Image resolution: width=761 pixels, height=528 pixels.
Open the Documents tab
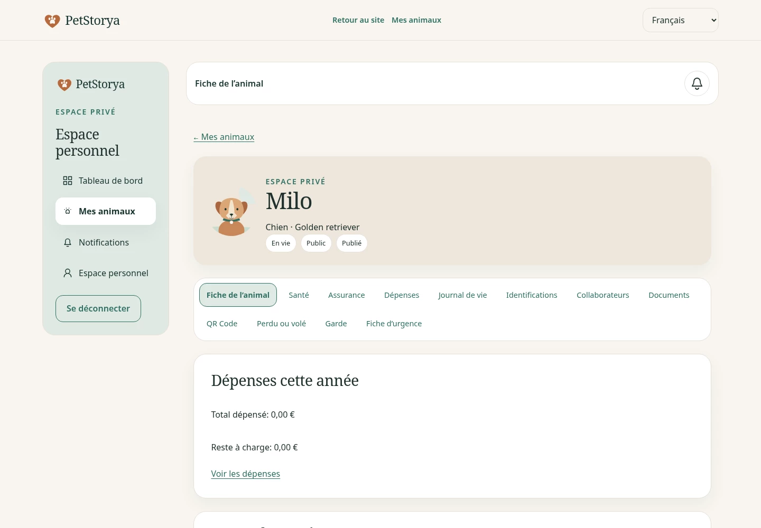click(669, 295)
